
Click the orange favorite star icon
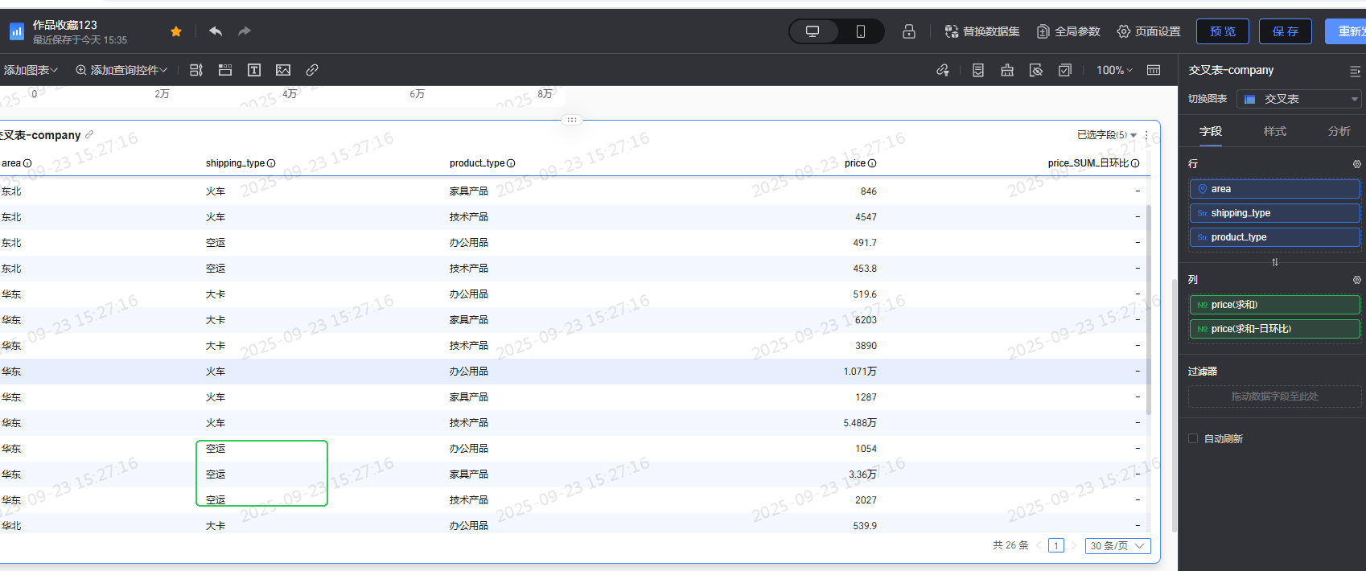point(176,31)
